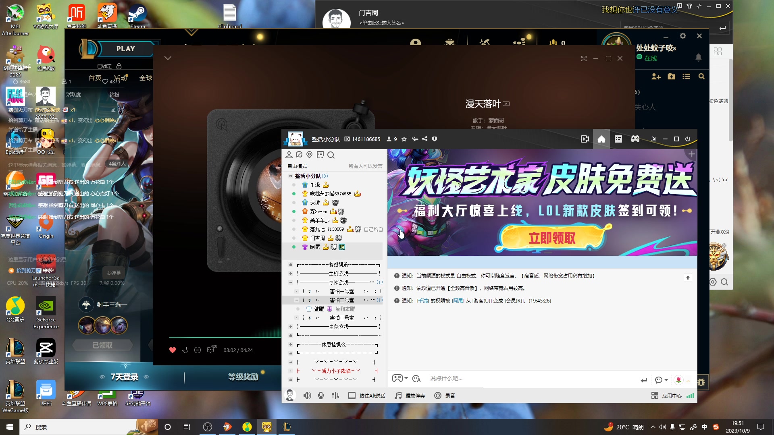Click the airplane icon in YY title bar
774x435 pixels.
pos(415,139)
